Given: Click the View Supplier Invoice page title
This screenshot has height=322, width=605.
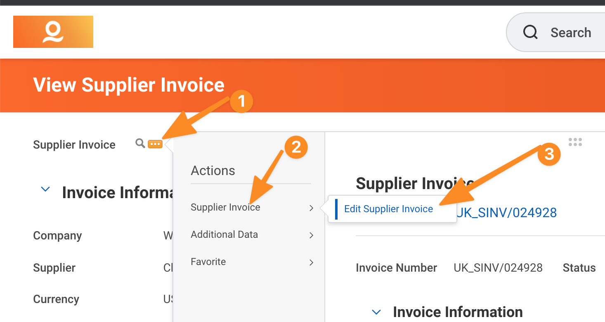Looking at the screenshot, I should click(129, 85).
